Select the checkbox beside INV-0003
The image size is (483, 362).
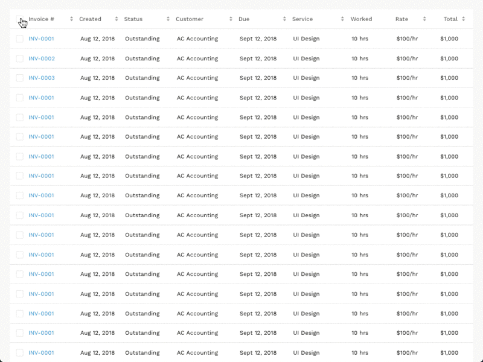click(19, 78)
